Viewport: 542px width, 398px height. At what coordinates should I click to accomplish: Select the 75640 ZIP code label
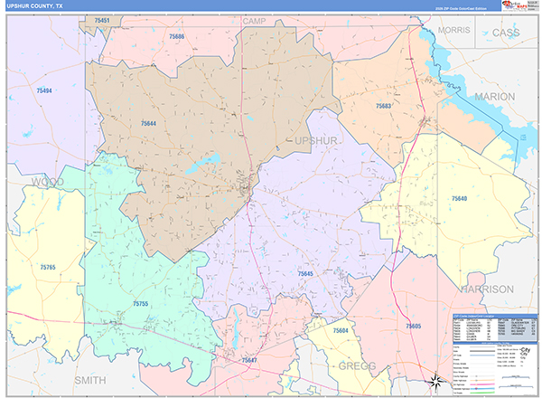pyautogui.click(x=460, y=198)
